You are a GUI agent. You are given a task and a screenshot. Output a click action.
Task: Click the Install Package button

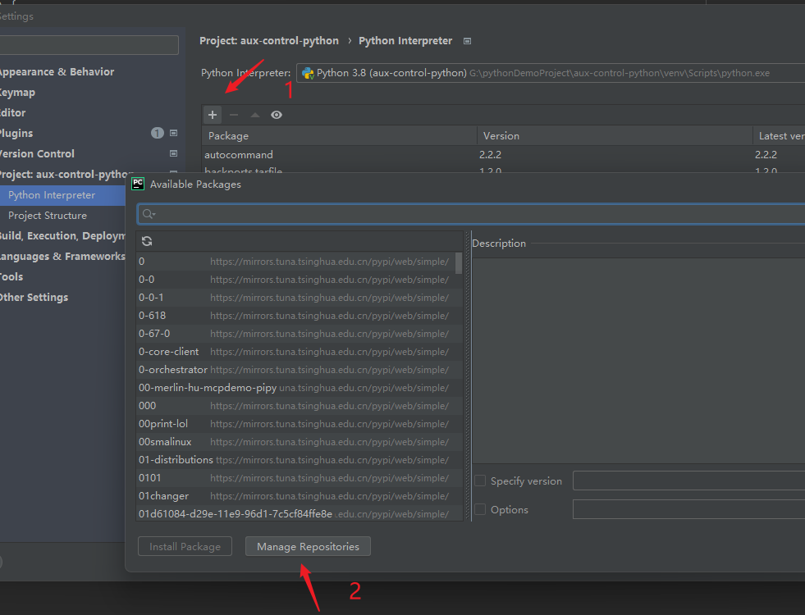click(185, 546)
